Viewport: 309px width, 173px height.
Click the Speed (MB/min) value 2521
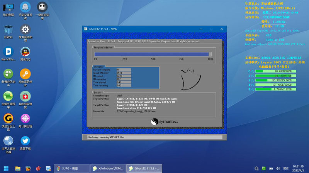[x=124, y=73]
